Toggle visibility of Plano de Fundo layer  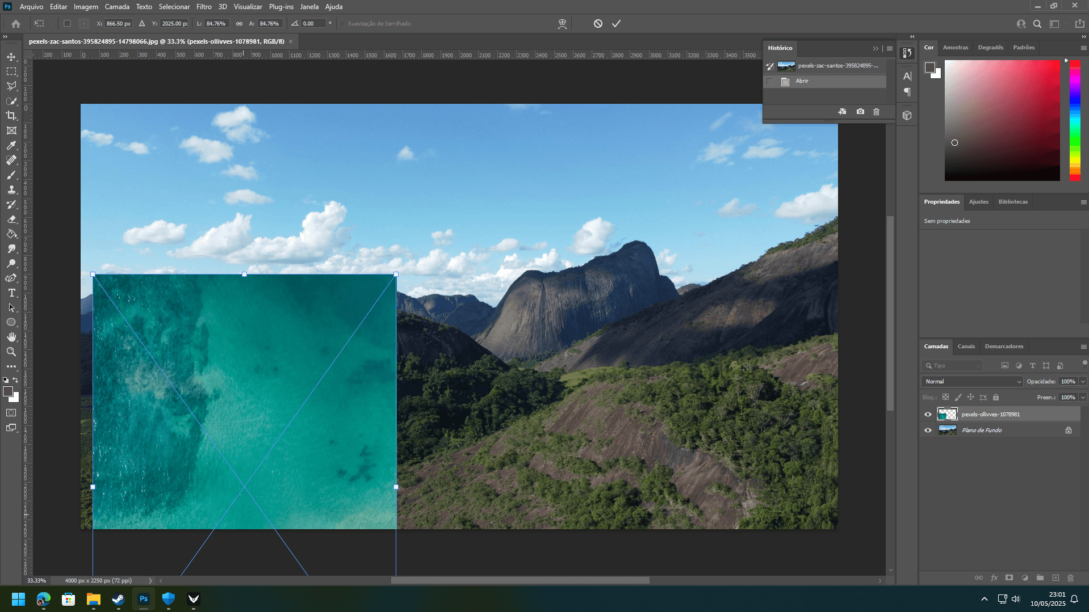pyautogui.click(x=928, y=430)
